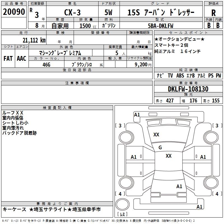Click the bottom-right [4] tire marker
The width and height of the screenshot is (224, 224).
[x=217, y=193]
